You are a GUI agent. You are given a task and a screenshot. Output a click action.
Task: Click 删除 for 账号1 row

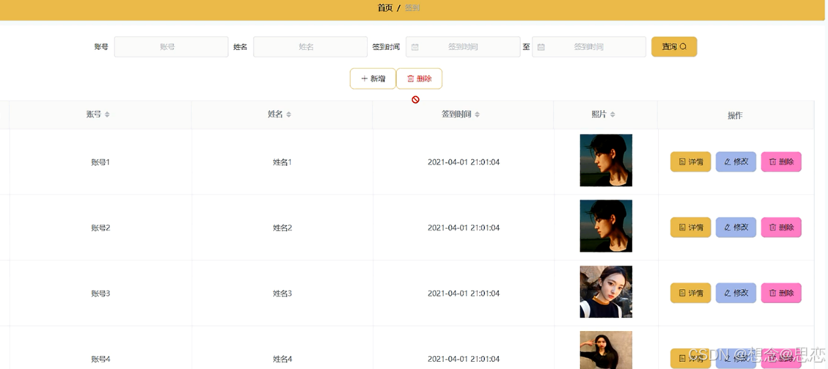click(781, 162)
